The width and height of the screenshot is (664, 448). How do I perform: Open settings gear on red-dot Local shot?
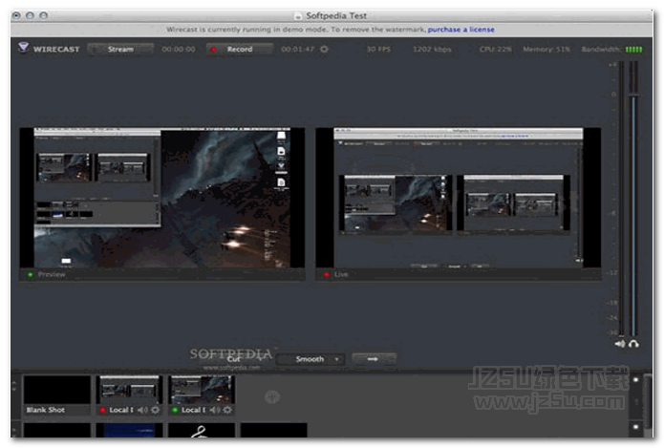coord(156,410)
